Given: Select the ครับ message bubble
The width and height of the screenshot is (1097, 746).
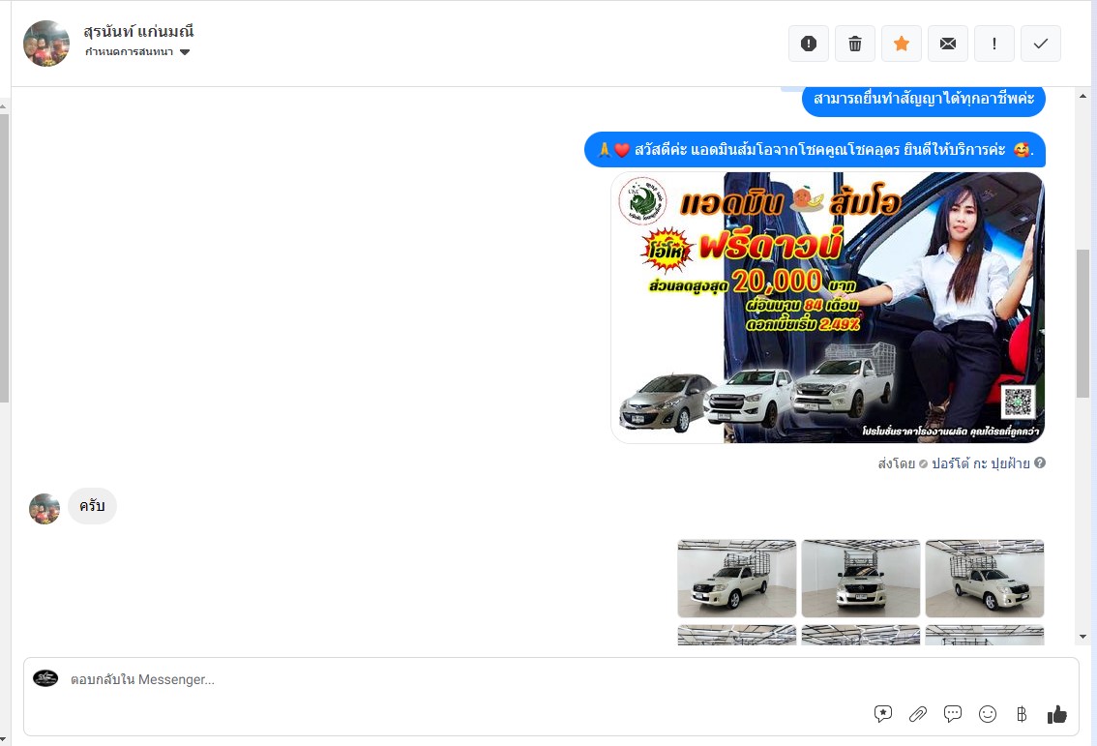Looking at the screenshot, I should click(92, 506).
